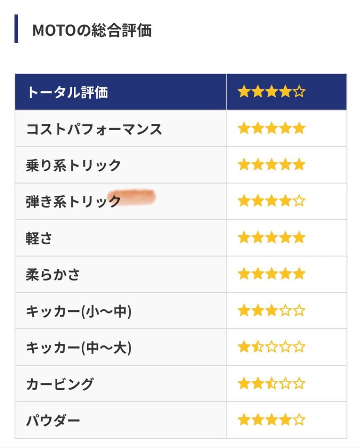Click the キッカー(中〜大) star rating
The width and height of the screenshot is (362, 448).
coord(271,347)
